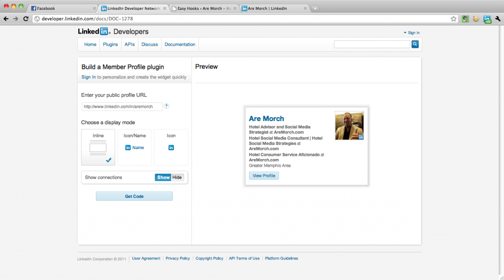504x280 pixels.
Task: Set Show connections to Show
Action: tap(163, 178)
